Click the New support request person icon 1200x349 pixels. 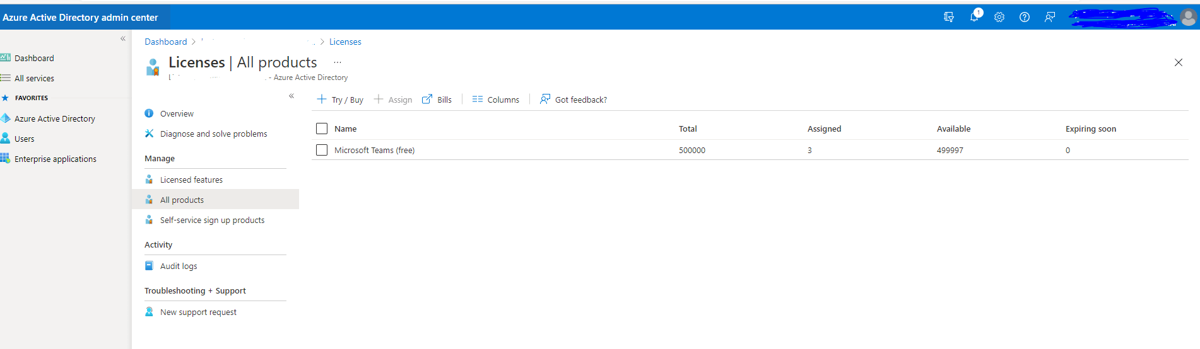click(x=149, y=312)
